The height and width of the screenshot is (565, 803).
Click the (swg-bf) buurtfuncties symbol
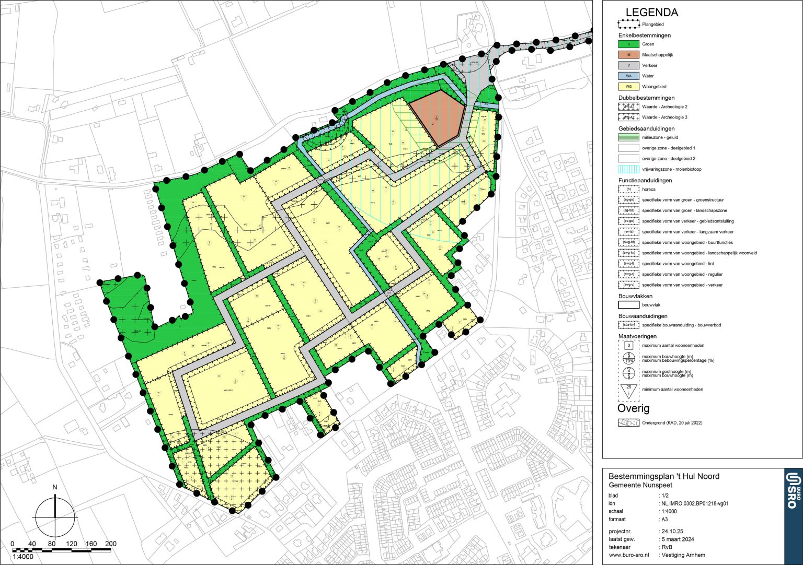click(628, 242)
